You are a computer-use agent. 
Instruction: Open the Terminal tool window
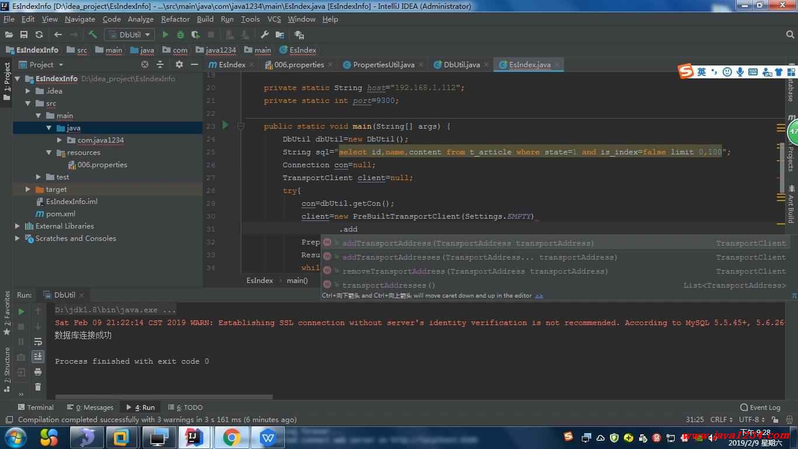click(35, 407)
